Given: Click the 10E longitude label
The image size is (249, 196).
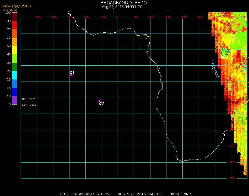Looking at the screenshot, I should tap(151, 17).
